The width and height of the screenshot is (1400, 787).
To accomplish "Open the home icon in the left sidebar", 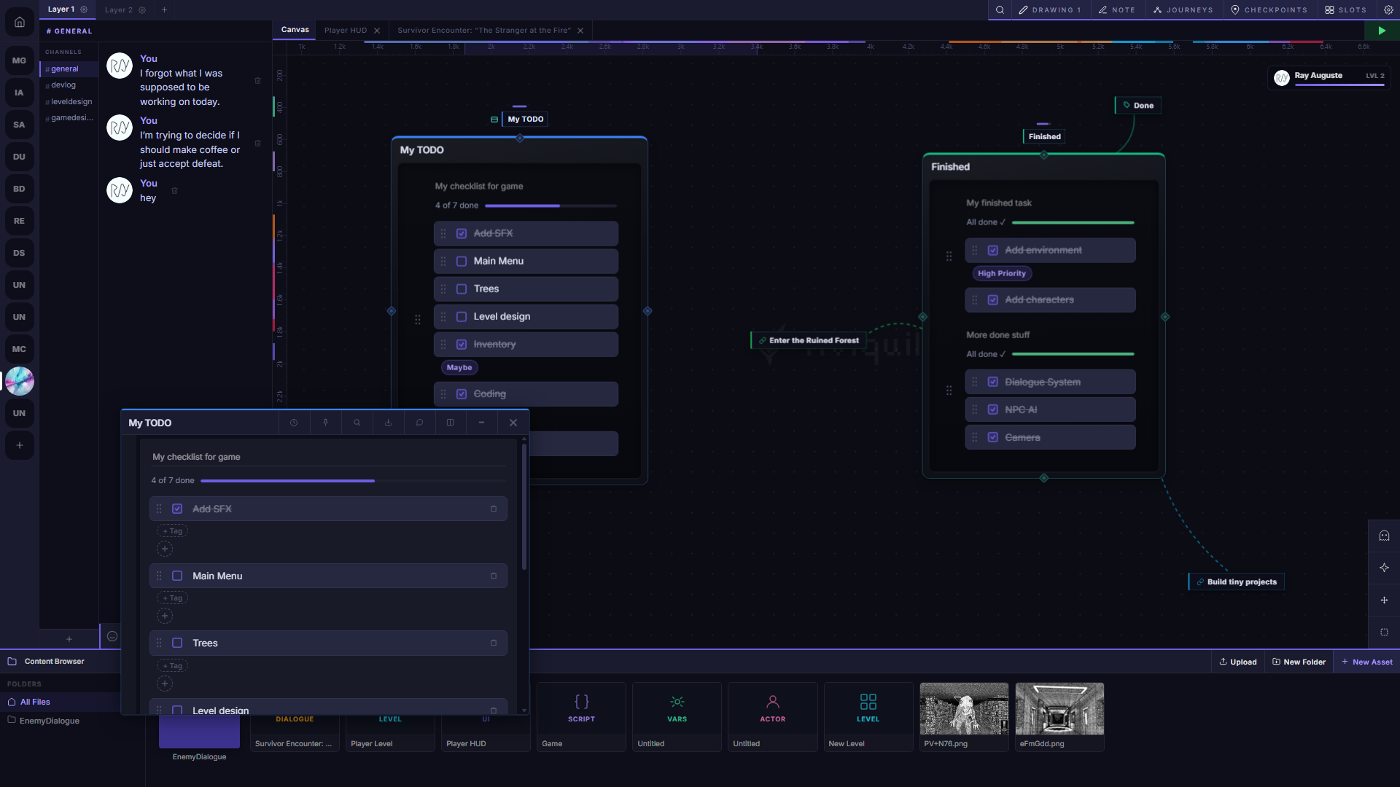I will click(20, 22).
